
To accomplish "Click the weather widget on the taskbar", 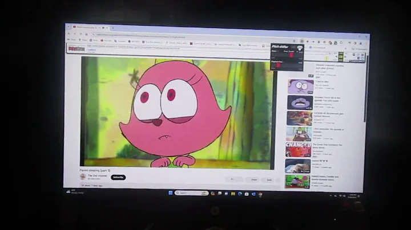I will tap(75, 192).
